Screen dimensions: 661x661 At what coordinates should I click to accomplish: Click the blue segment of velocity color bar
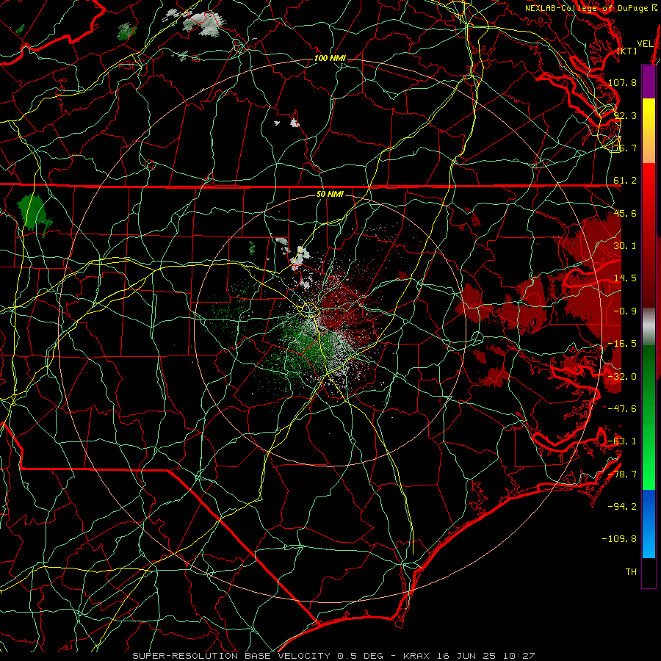649,524
